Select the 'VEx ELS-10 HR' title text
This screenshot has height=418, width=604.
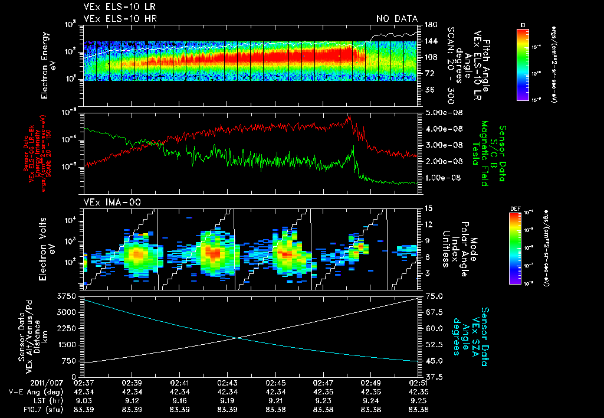pyautogui.click(x=120, y=18)
